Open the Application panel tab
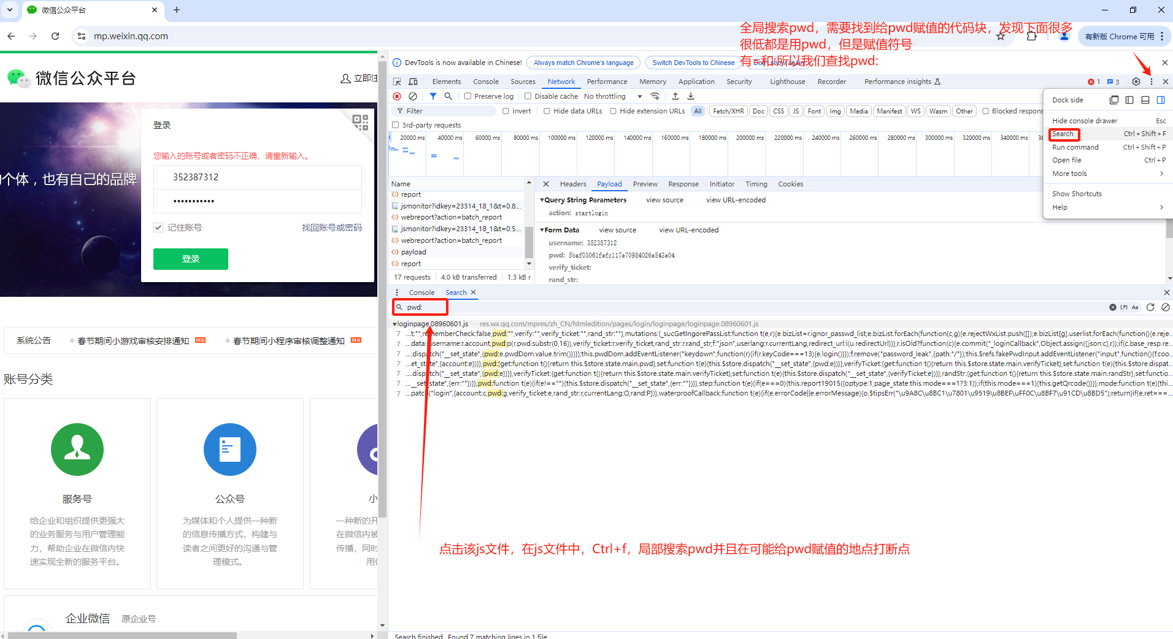The height and width of the screenshot is (639, 1173). [x=696, y=82]
